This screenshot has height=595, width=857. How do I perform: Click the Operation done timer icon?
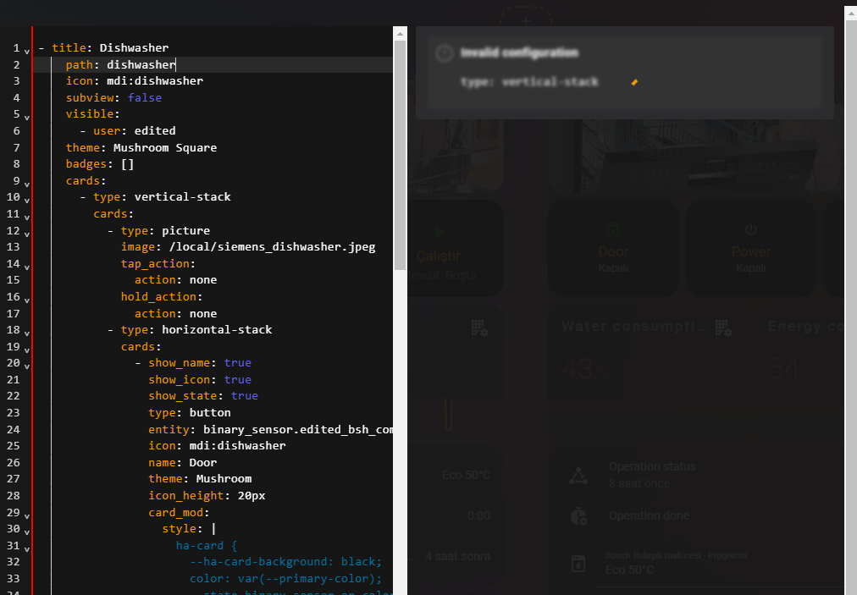click(578, 515)
